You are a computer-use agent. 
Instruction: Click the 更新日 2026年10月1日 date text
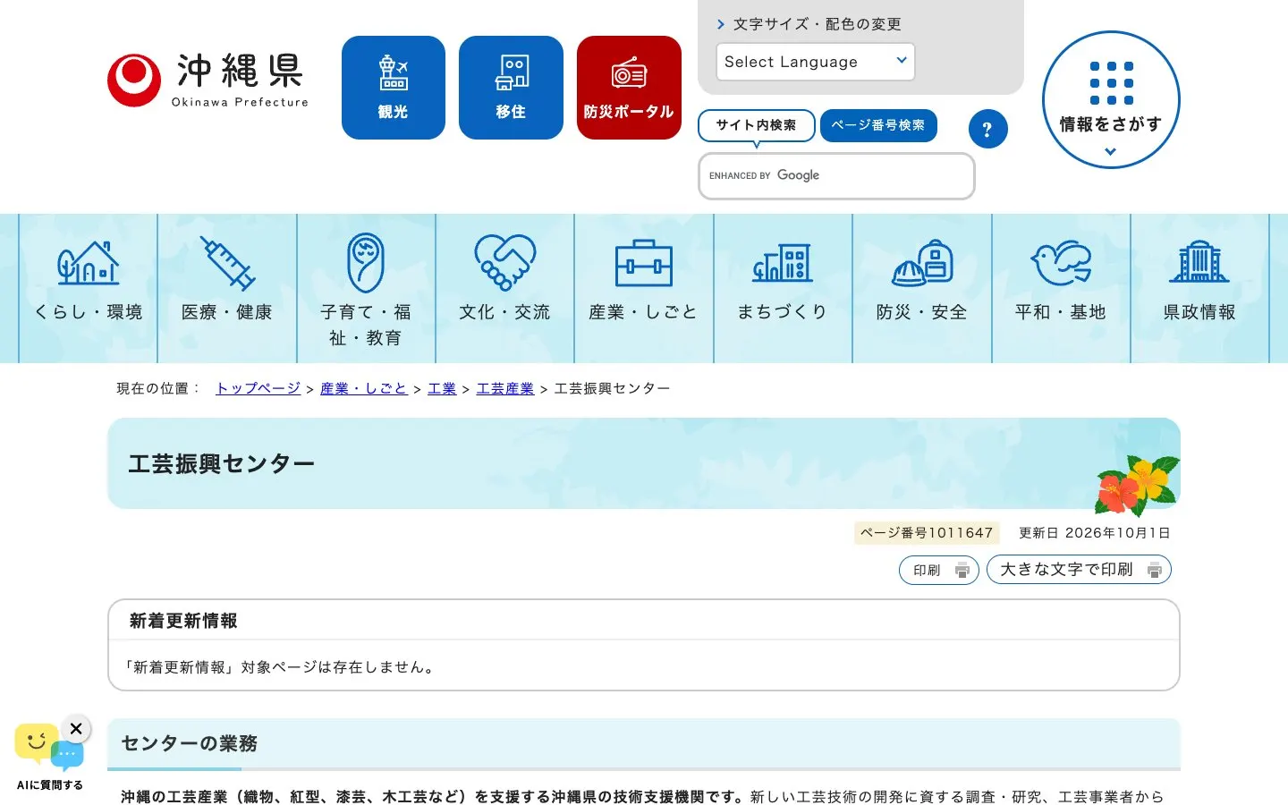pyautogui.click(x=1095, y=533)
